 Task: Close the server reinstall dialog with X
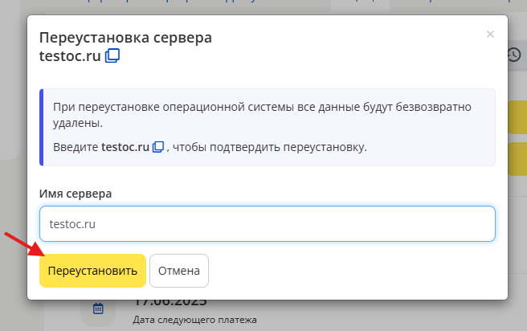pyautogui.click(x=490, y=34)
